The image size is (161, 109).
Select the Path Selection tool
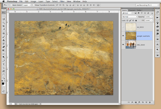4,68
